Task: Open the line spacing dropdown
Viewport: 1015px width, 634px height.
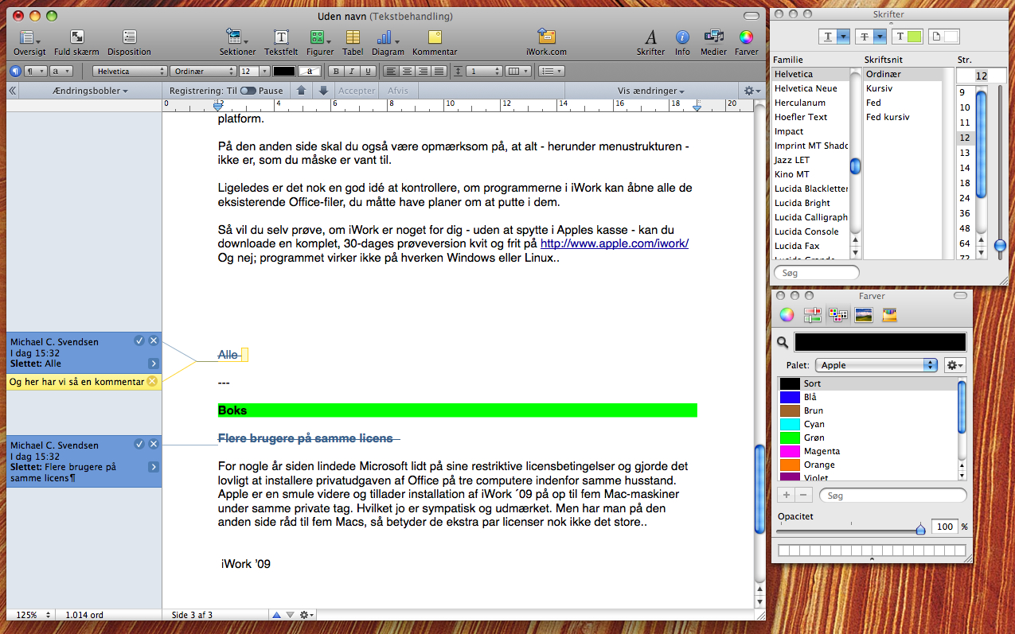Action: (x=482, y=71)
